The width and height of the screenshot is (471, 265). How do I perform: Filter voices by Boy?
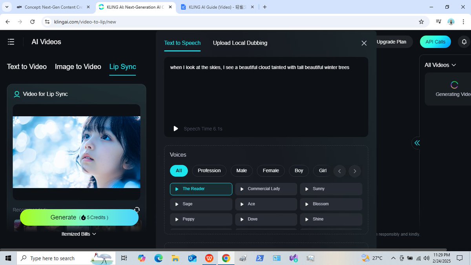(299, 170)
